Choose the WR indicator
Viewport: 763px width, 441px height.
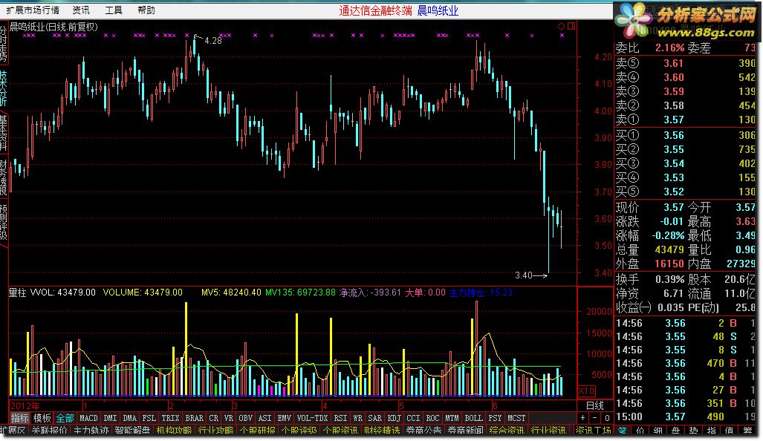(x=357, y=418)
